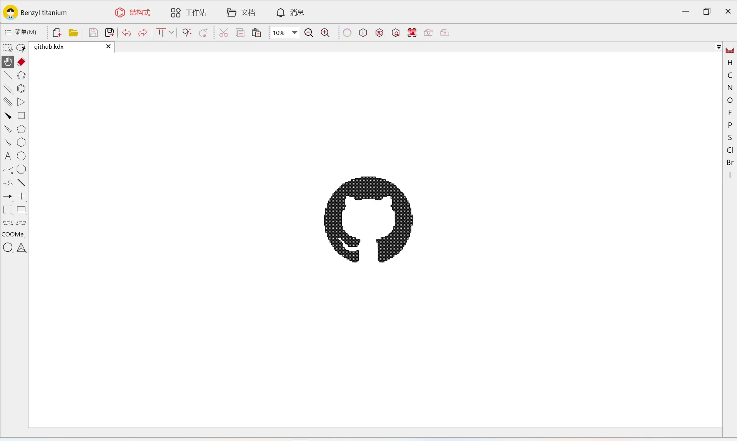Open the zoom percentage dropdown
This screenshot has height=441, width=737.
click(x=294, y=33)
